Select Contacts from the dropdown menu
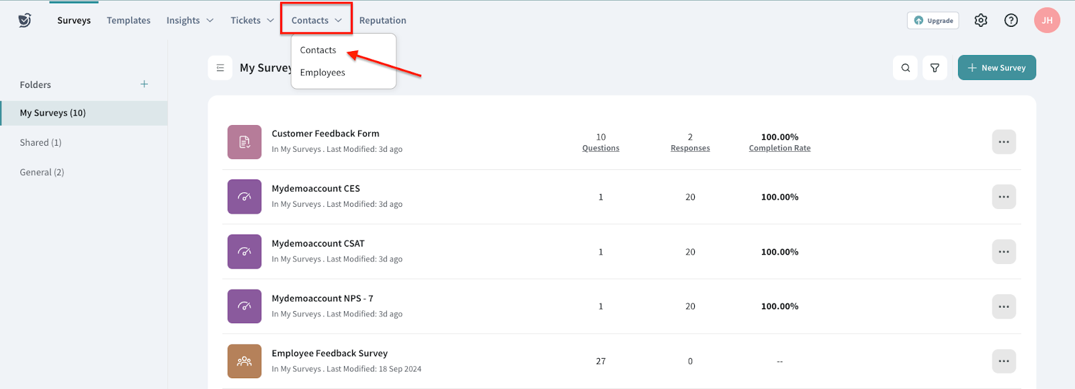Viewport: 1075px width, 389px height. pyautogui.click(x=318, y=50)
